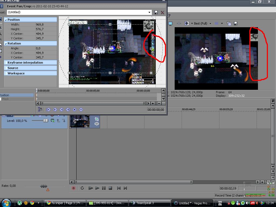Toggle preview on external monitor
Screen dimensions: 276x207
pos(170,23)
